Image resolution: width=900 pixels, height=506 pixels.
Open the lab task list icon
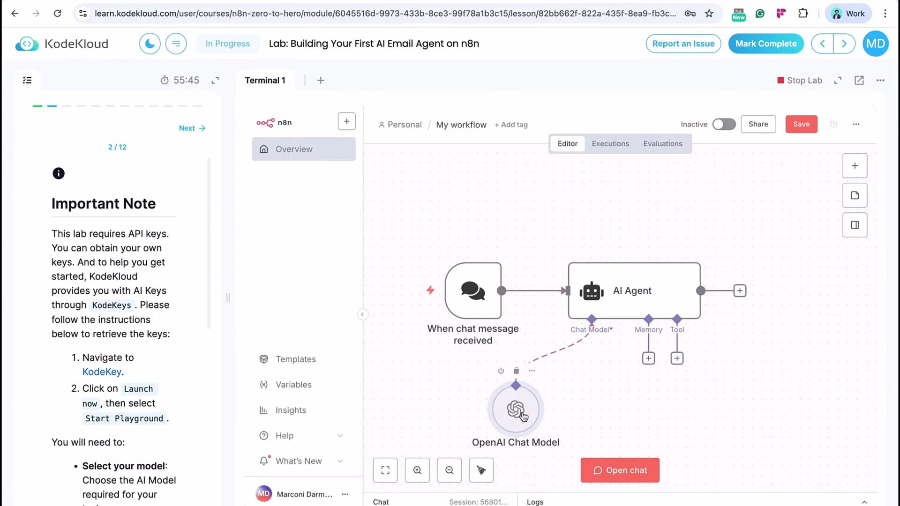(x=27, y=80)
